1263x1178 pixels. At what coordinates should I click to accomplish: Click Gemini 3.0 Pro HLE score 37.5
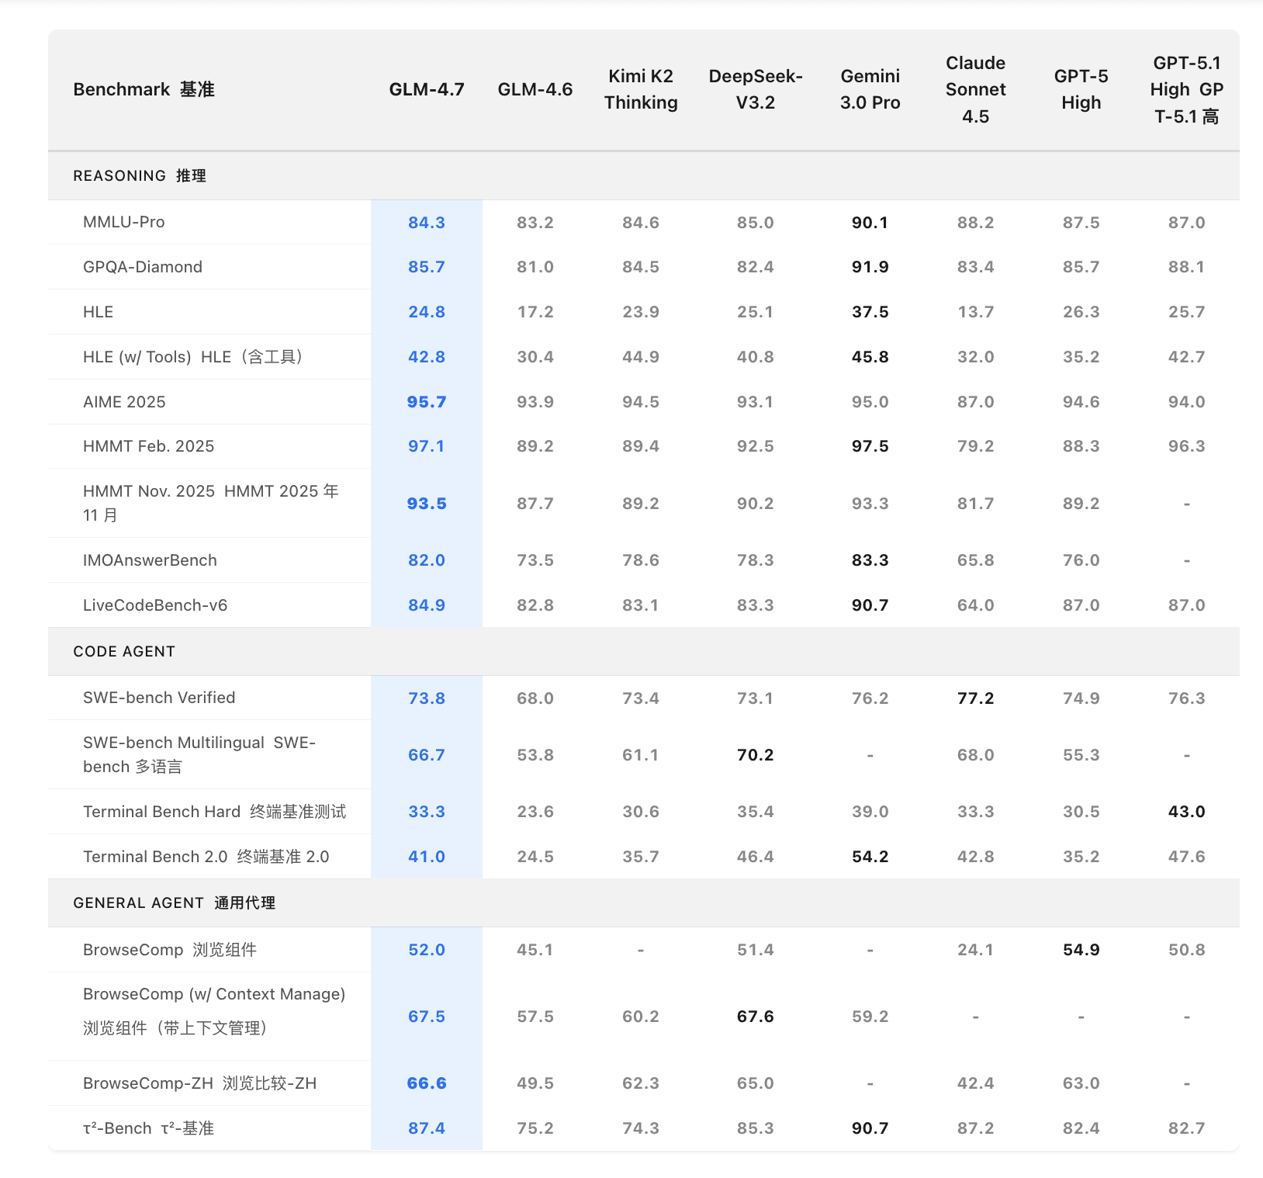870,312
